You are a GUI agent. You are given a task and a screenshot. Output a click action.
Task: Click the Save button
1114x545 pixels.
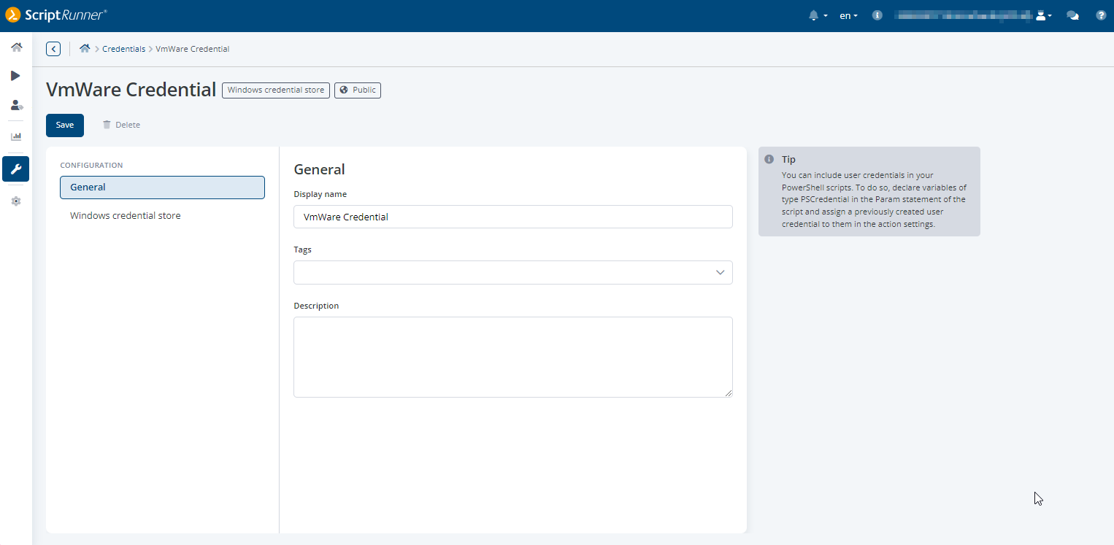pyautogui.click(x=65, y=125)
